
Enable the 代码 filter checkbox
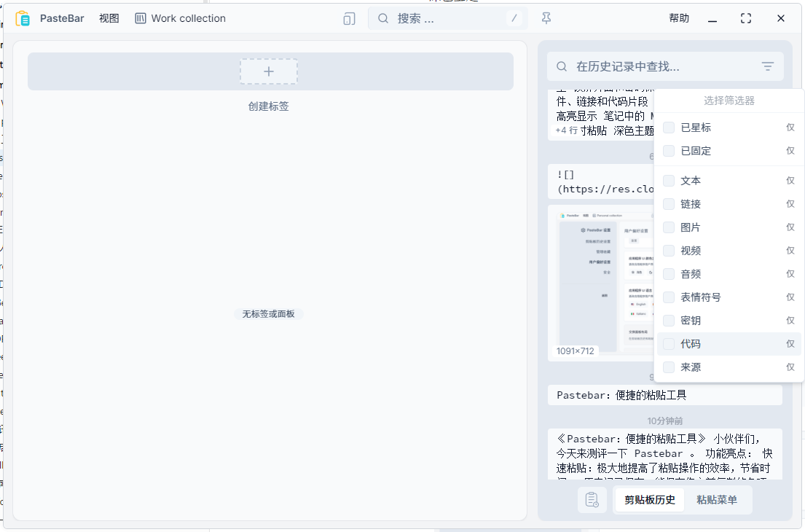(x=668, y=343)
